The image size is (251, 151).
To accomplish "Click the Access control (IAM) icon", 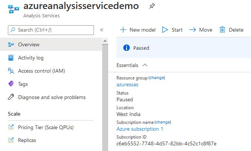I will 11,71.
